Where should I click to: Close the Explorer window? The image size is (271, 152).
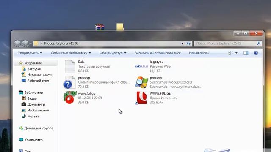256,33
